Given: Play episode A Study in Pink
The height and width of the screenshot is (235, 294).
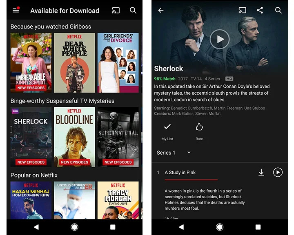Looking at the screenshot, I should tap(278, 172).
